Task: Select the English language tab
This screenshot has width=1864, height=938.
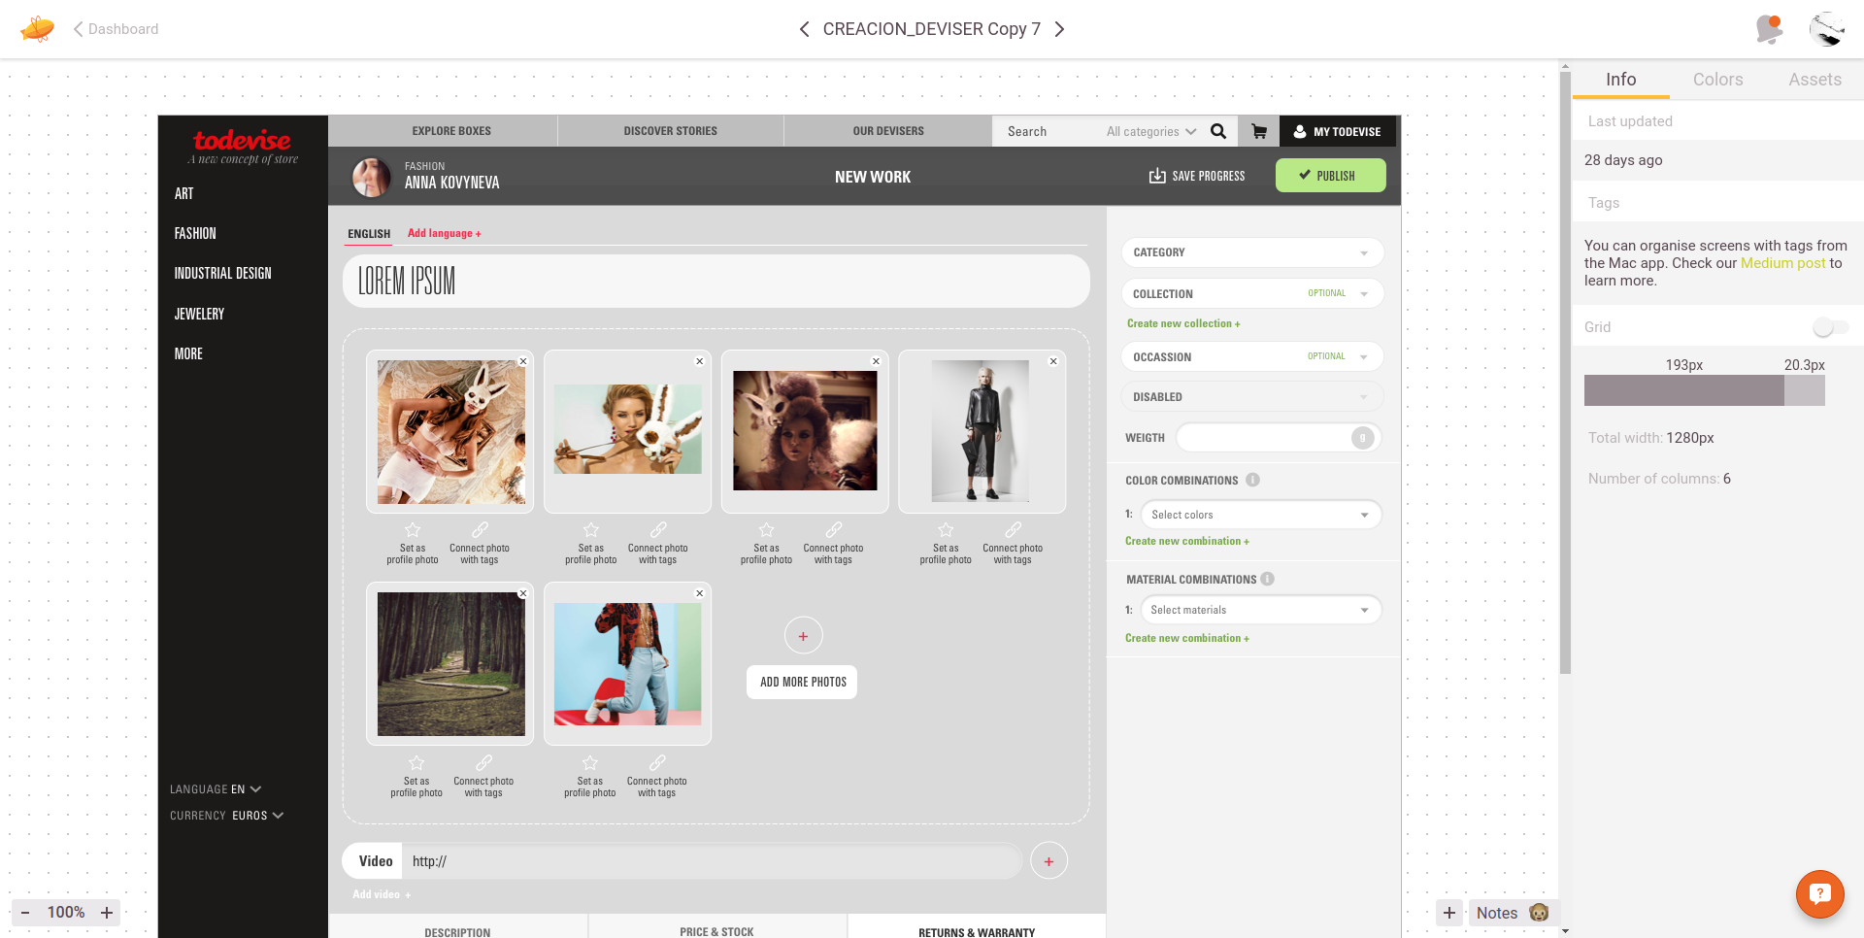Action: click(369, 234)
